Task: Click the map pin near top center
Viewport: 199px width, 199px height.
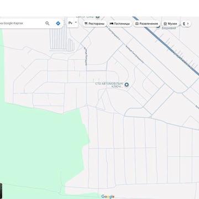Action: pyautogui.click(x=98, y=17)
